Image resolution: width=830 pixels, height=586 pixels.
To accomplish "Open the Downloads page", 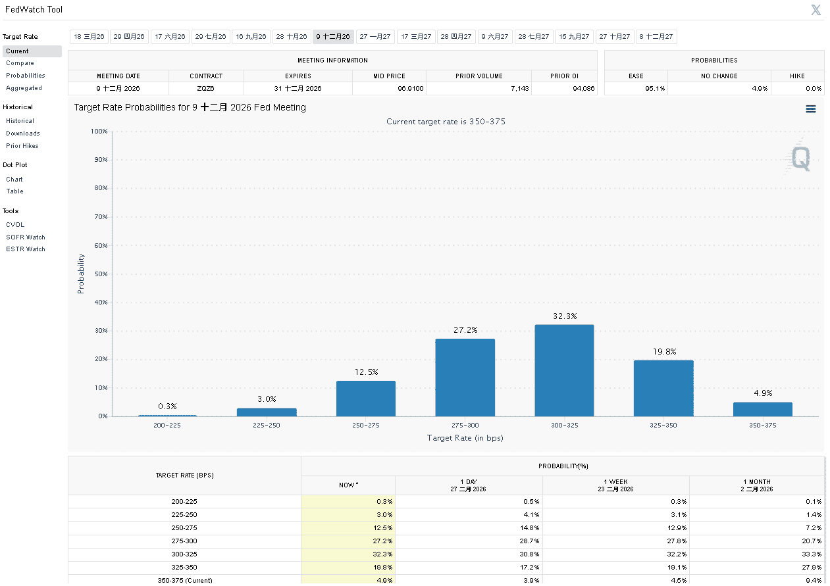I will pos(22,134).
